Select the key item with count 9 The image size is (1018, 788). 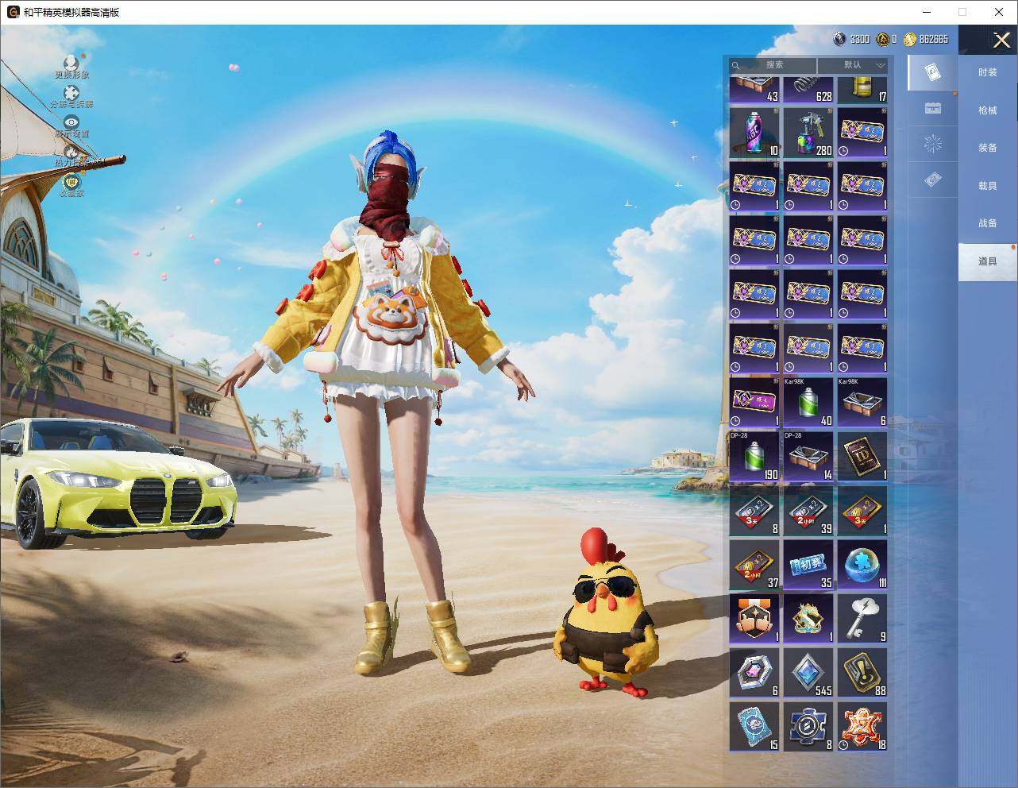click(x=862, y=619)
